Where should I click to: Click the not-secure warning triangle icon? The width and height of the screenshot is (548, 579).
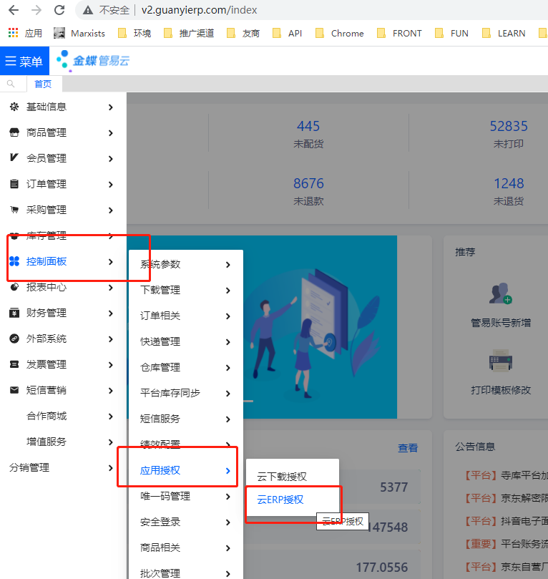click(88, 10)
